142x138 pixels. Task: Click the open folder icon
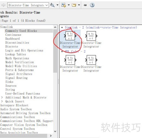[74, 5]
